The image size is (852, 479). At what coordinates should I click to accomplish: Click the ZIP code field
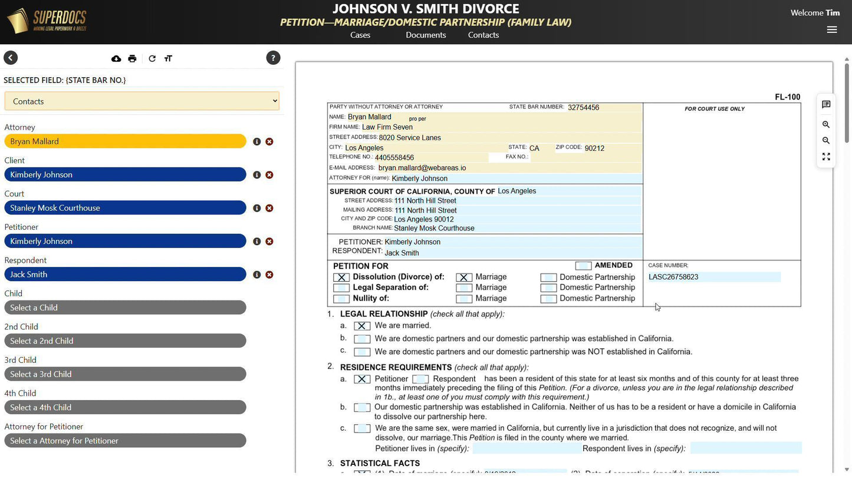click(x=612, y=148)
